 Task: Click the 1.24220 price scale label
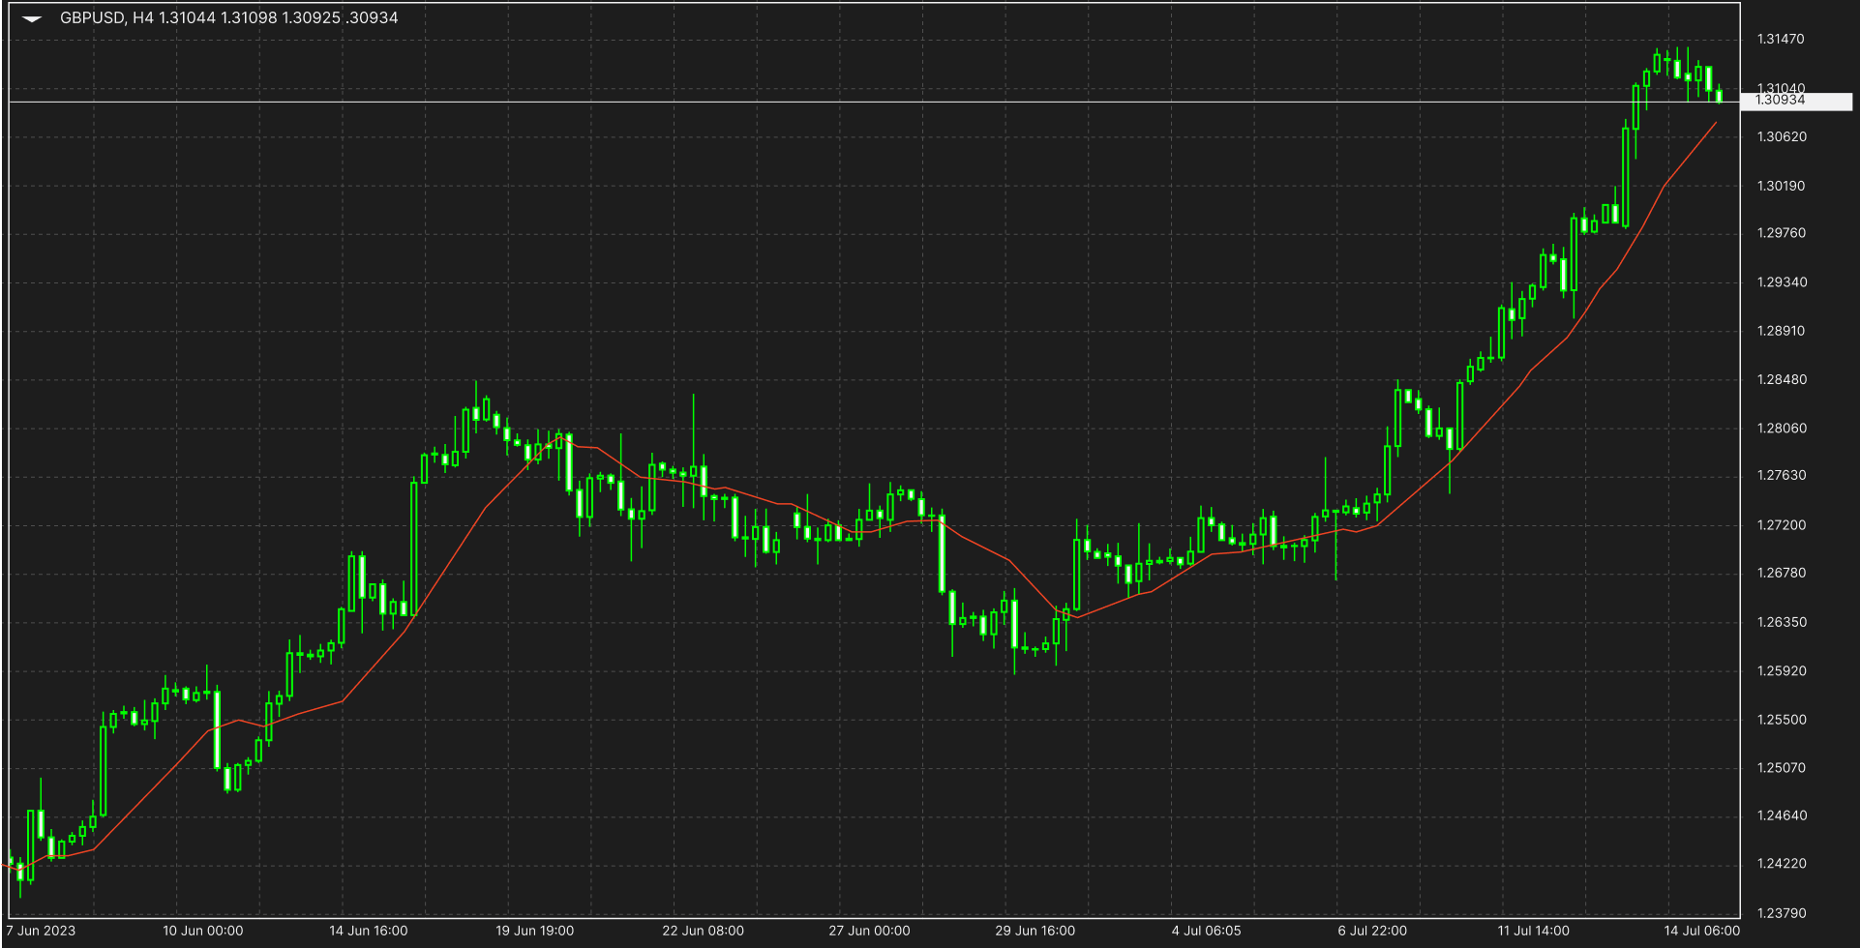[1781, 863]
